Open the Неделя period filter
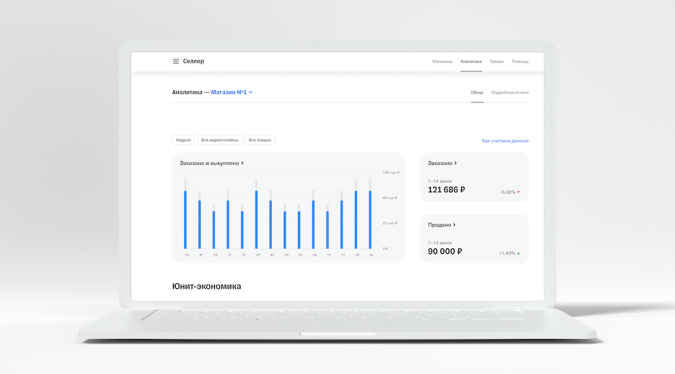Viewport: 675px width, 374px height. (x=183, y=140)
